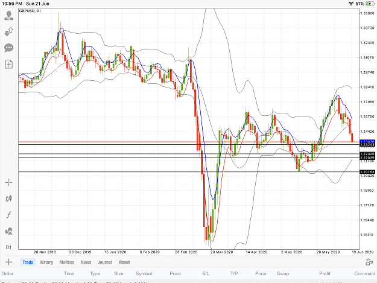Click the blue current price label
This screenshot has height=283, width=377.
pos(367,142)
